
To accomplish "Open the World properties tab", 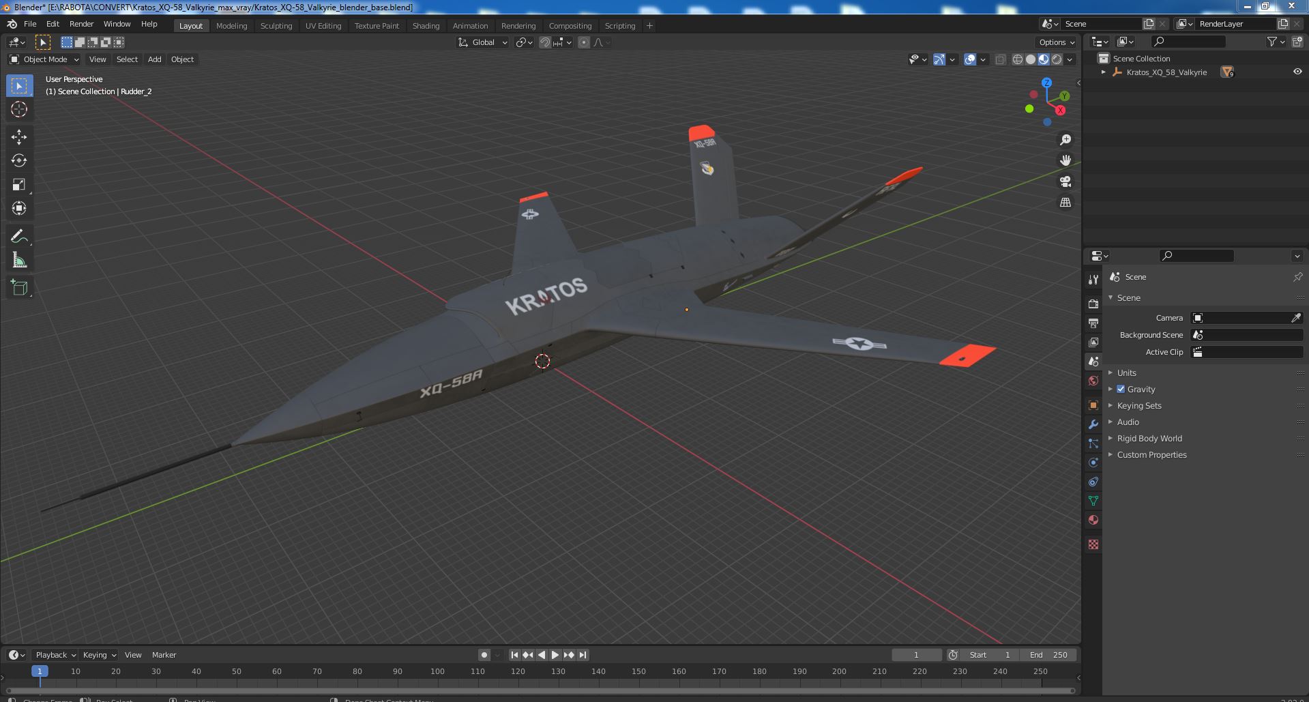I will (x=1093, y=381).
